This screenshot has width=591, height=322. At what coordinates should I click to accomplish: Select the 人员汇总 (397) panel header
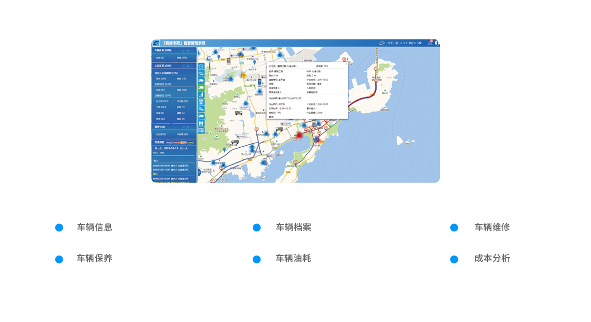(174, 65)
